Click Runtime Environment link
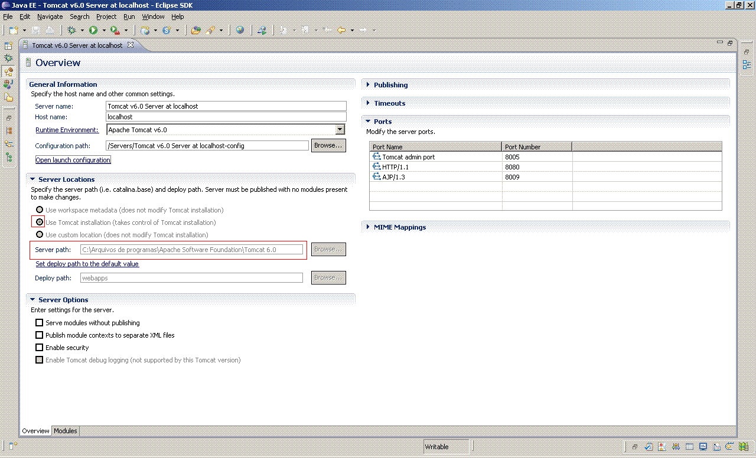Screen dimensions: 756x458 pos(67,130)
